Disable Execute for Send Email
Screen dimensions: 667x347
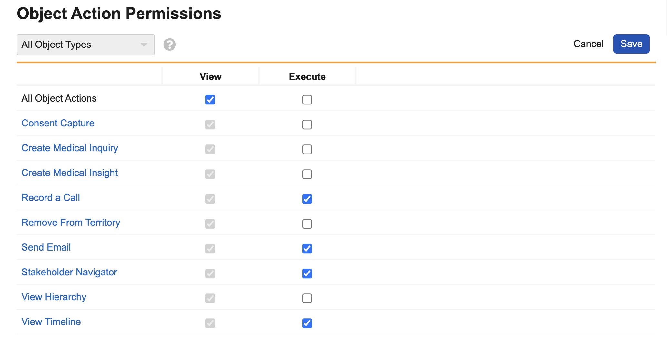tap(307, 249)
